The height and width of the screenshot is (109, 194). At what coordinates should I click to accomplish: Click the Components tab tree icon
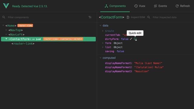coord(106,6)
